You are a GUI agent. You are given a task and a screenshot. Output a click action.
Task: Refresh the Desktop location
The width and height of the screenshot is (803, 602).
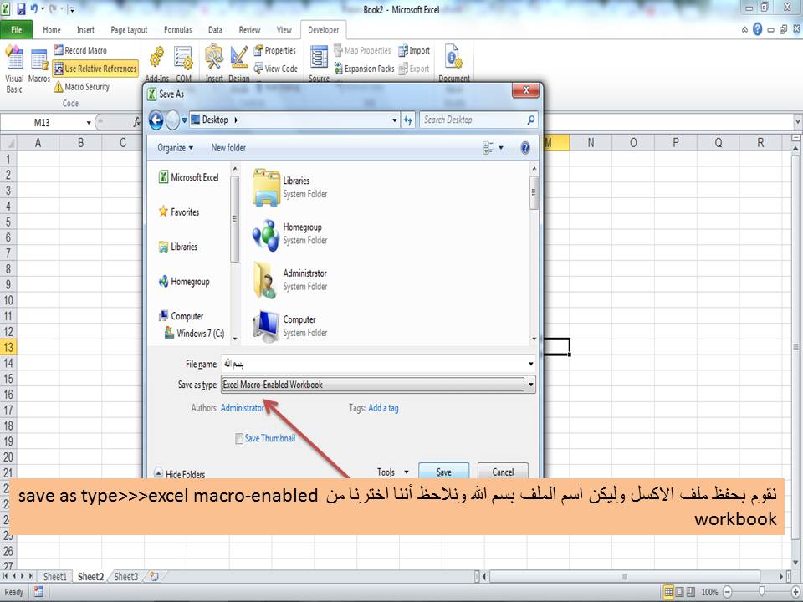407,120
